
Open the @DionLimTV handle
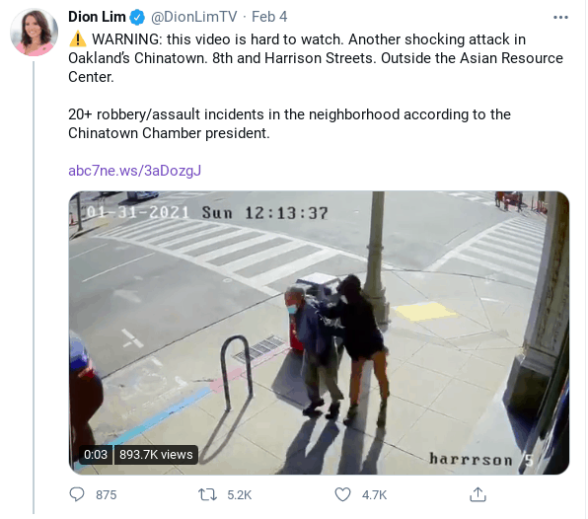coord(194,17)
